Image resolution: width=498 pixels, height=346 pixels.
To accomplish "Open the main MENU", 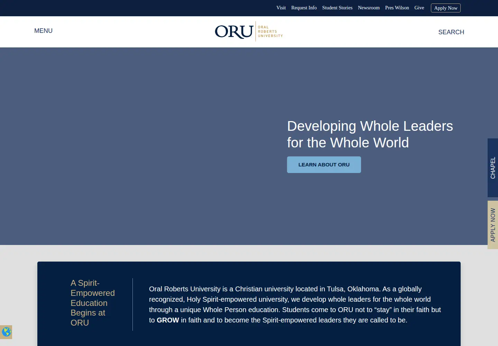I will click(43, 31).
